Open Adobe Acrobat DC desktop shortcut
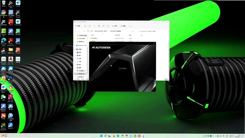The height and width of the screenshot is (138, 245). [11, 42]
